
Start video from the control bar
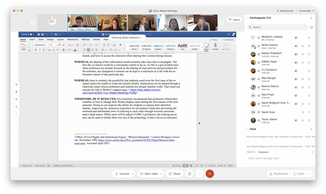click(x=149, y=174)
